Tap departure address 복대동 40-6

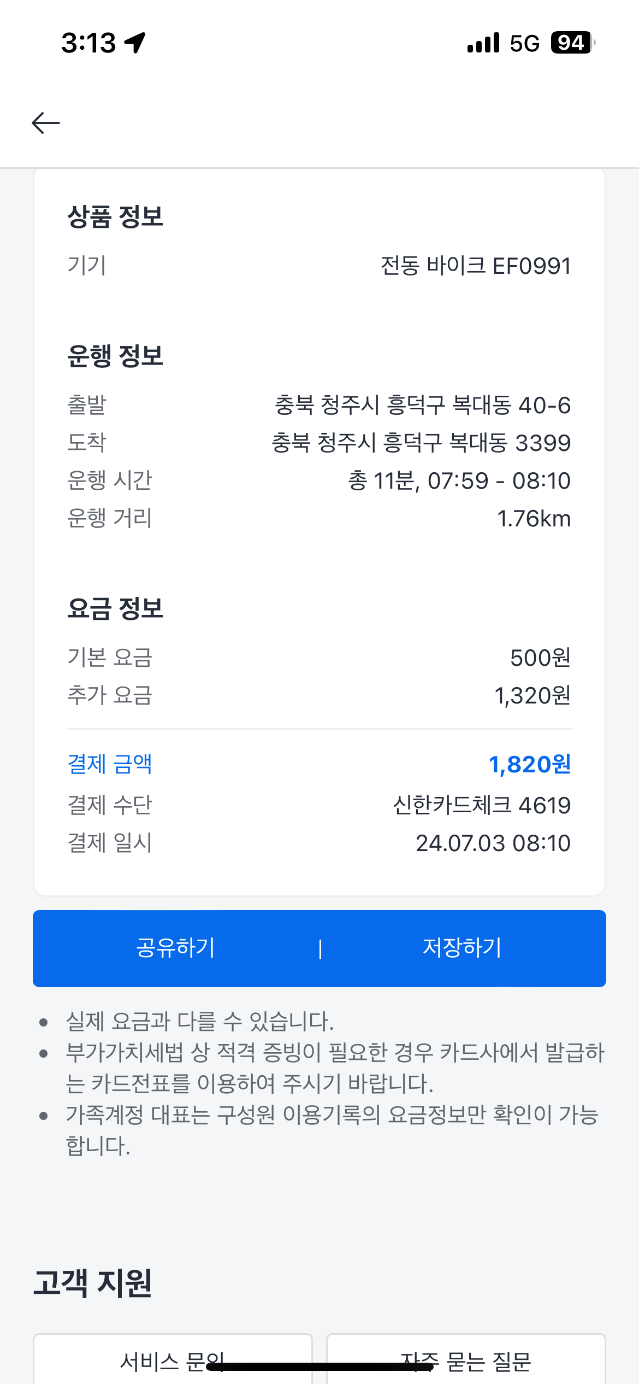click(422, 406)
